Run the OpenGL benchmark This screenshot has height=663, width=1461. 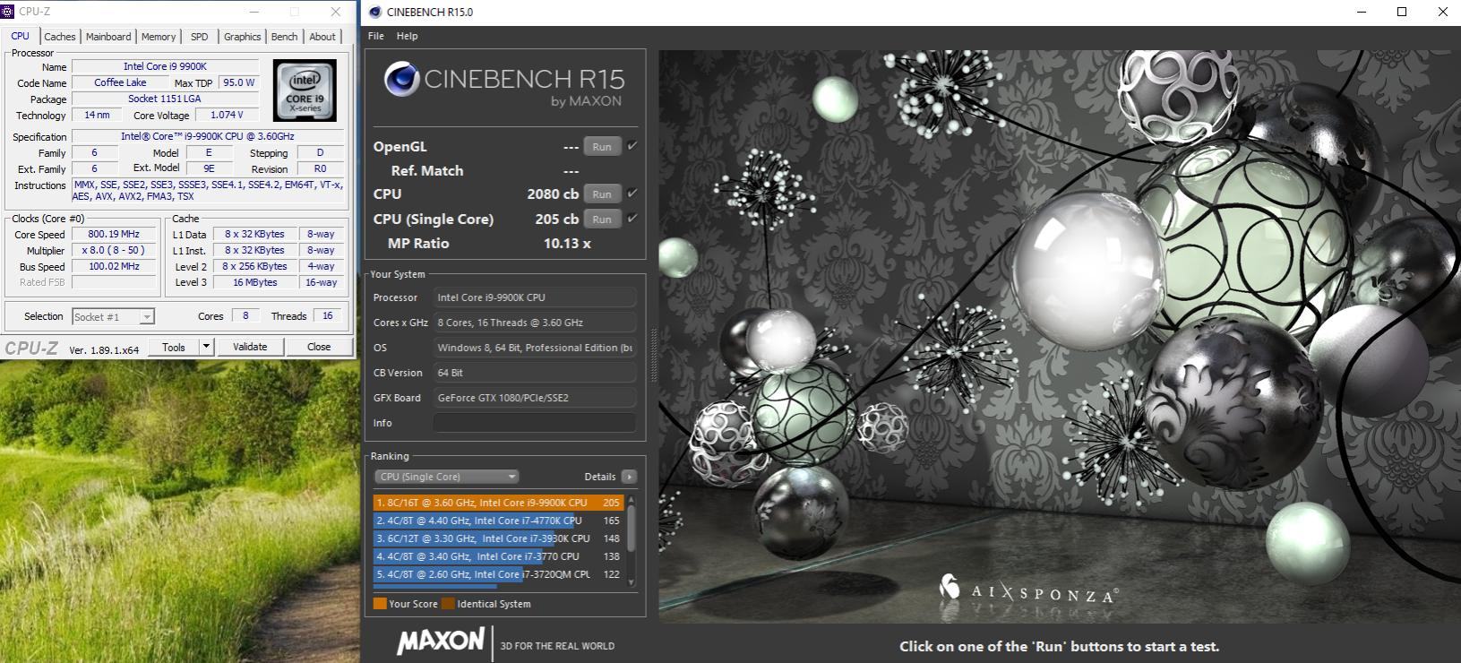coord(602,147)
